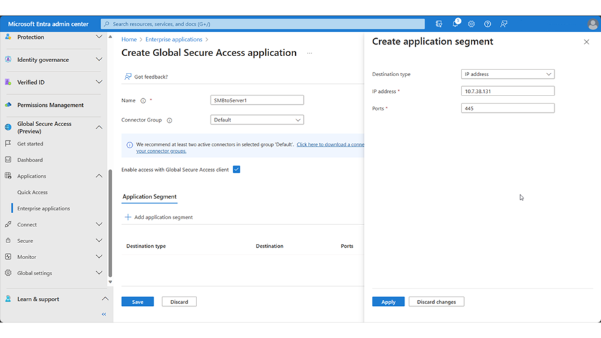Collapse the Global Secure Access section chevron
The height and width of the screenshot is (338, 601).
99,127
